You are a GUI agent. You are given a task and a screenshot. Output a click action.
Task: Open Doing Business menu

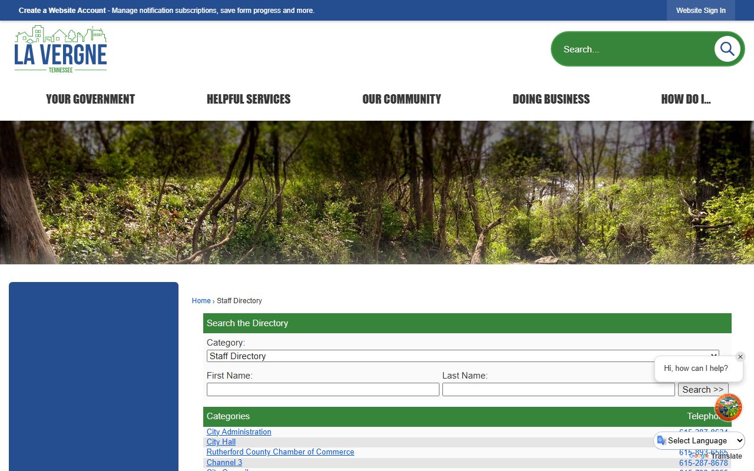[x=551, y=99]
